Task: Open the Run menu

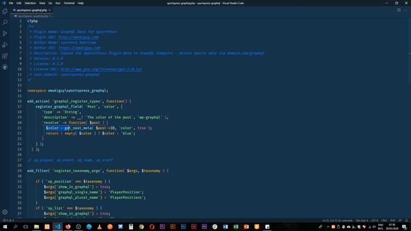Action: tap(58, 3)
